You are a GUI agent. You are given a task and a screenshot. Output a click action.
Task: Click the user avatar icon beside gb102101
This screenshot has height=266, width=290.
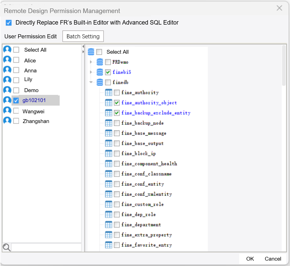[x=7, y=100]
